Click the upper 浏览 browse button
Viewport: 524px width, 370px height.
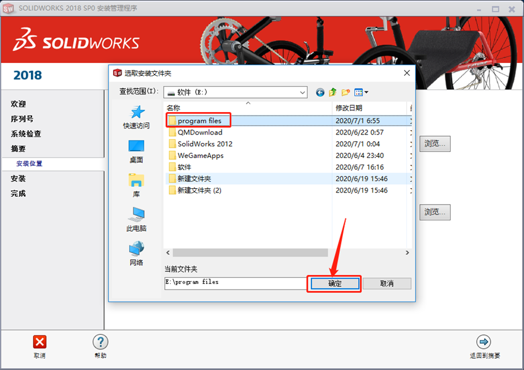(434, 144)
